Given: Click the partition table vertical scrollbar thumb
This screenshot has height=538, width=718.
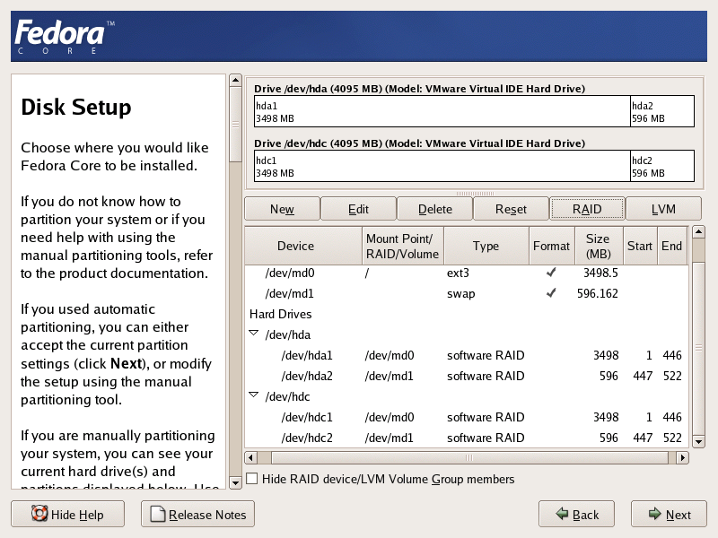Looking at the screenshot, I should click(x=698, y=348).
